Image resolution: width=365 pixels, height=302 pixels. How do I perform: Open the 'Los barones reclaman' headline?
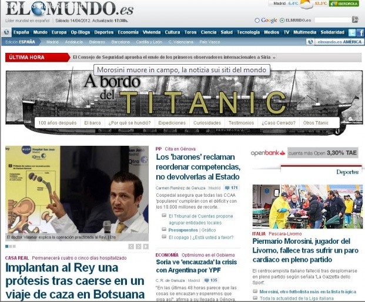tap(198, 167)
